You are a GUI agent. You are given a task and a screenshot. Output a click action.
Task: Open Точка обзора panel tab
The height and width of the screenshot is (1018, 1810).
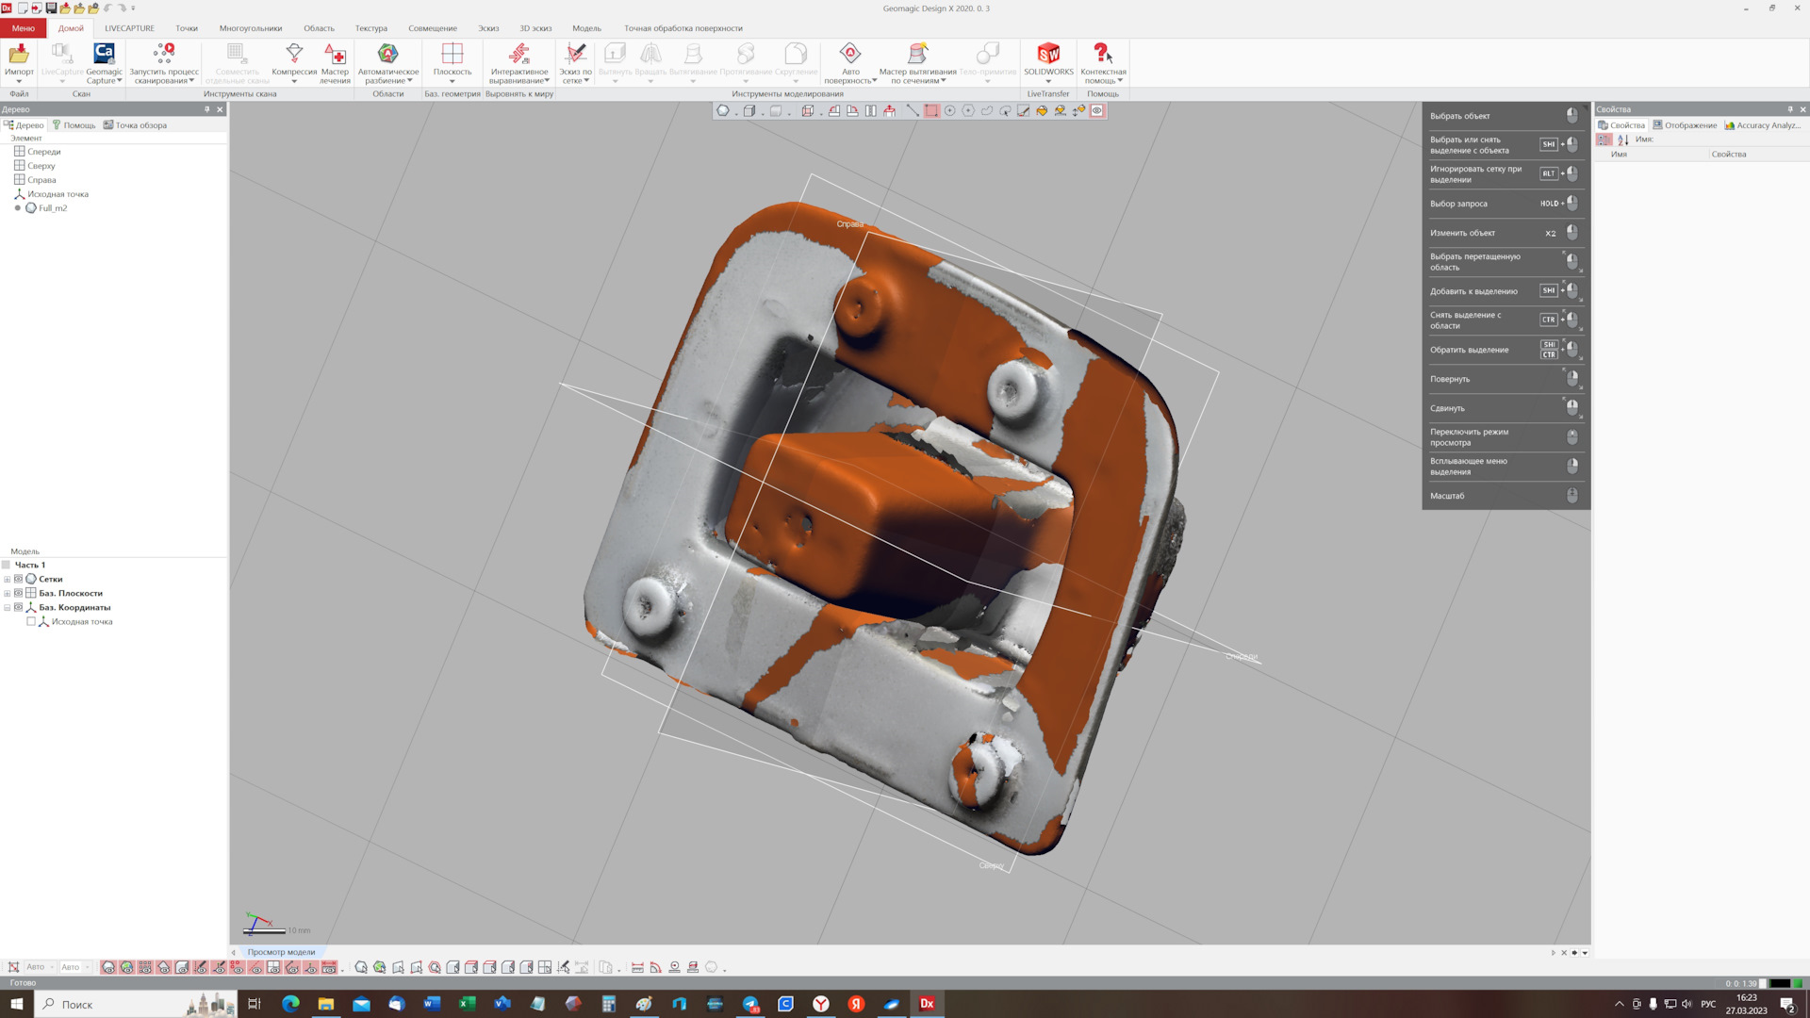(135, 125)
